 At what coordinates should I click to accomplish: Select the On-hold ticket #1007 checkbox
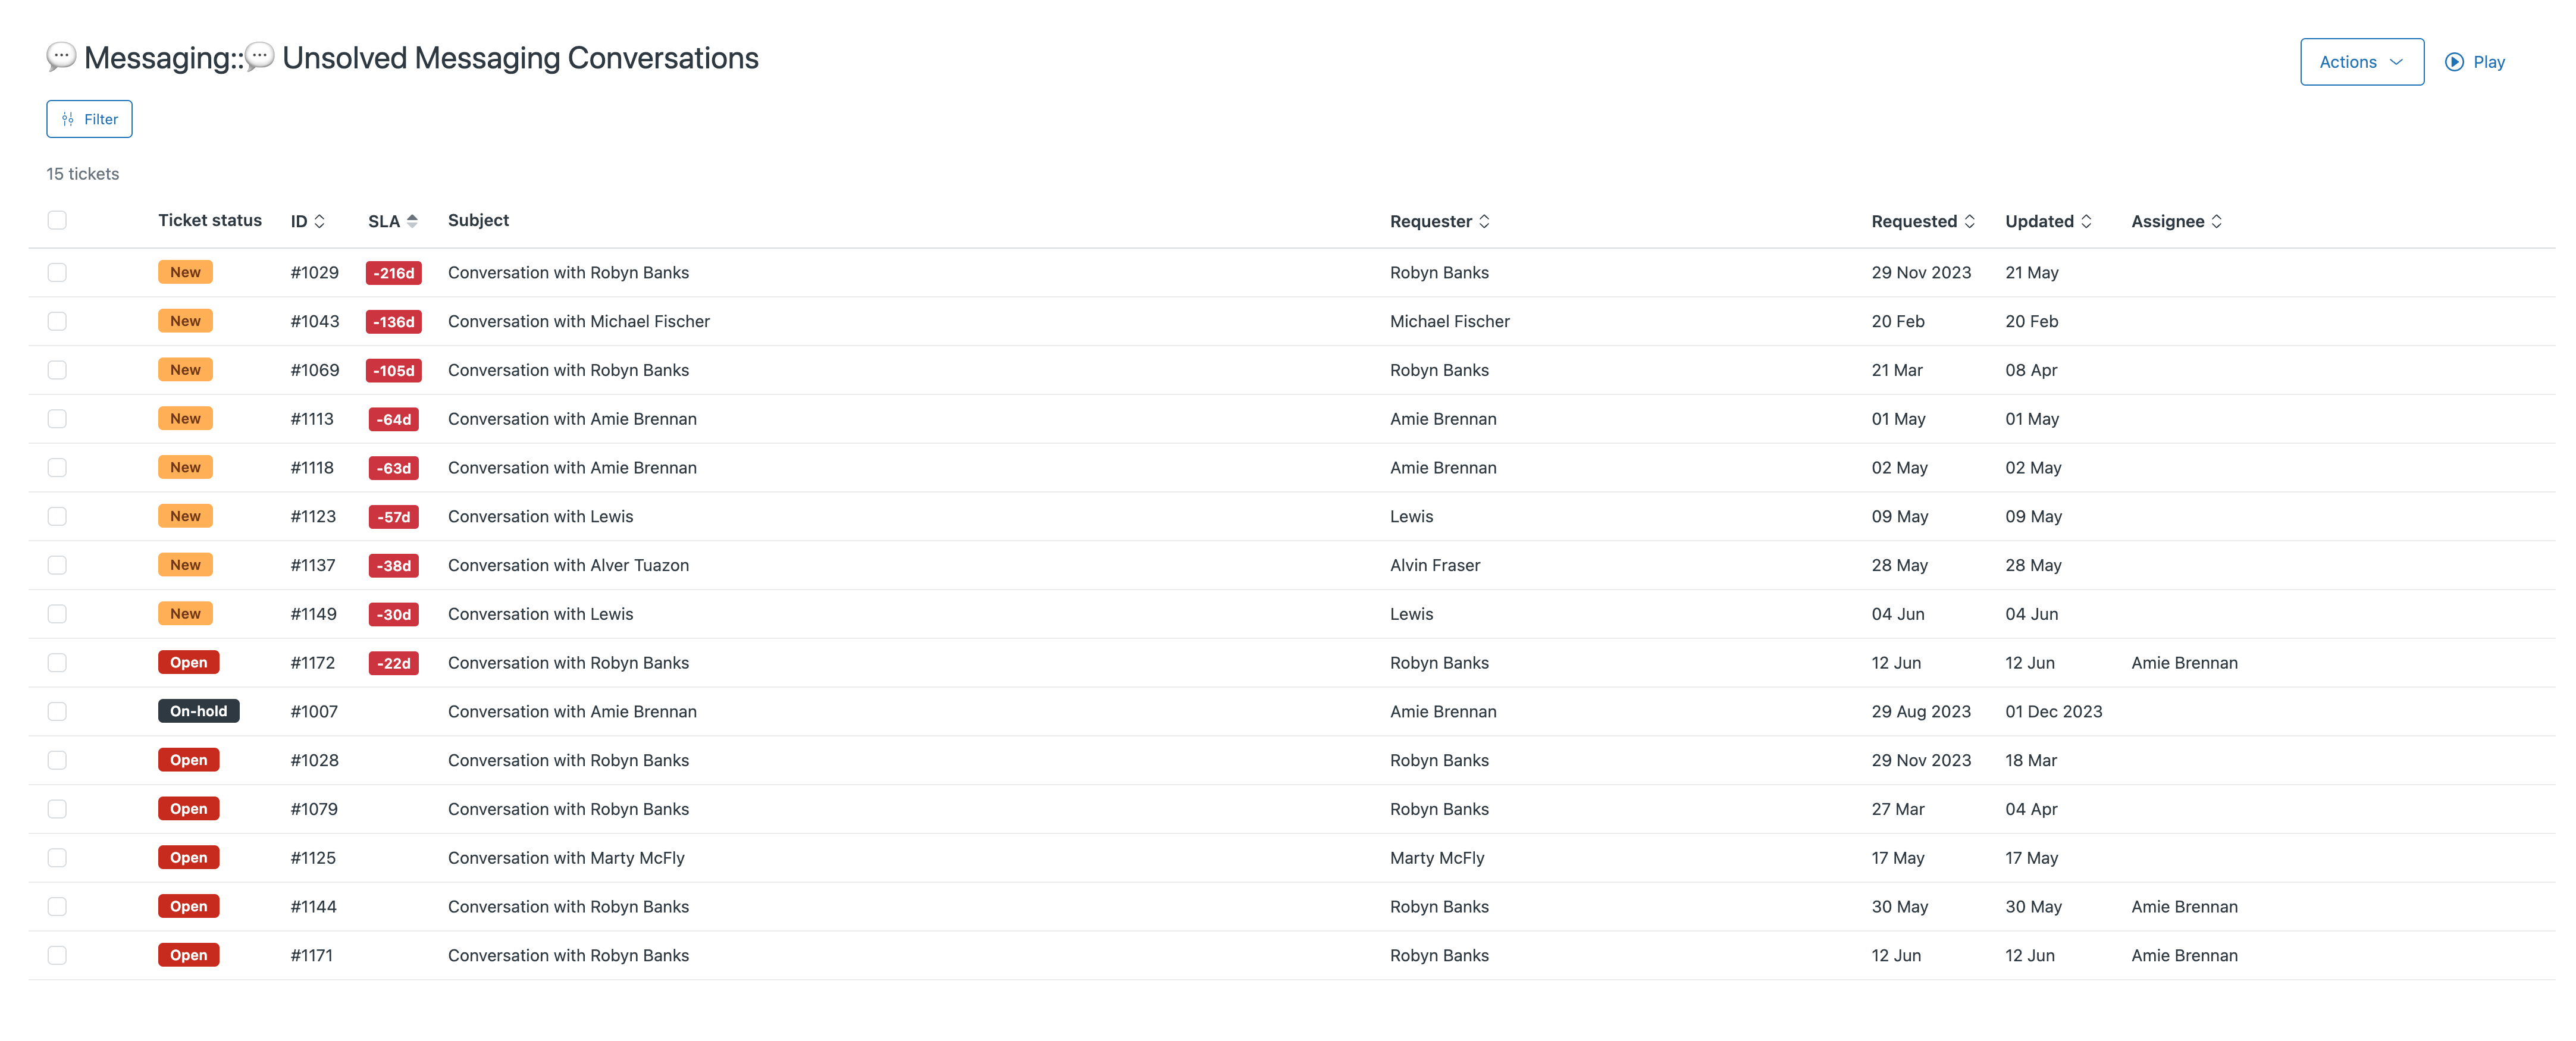click(x=57, y=711)
